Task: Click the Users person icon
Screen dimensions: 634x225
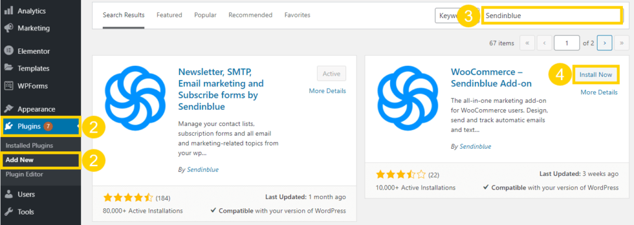Action: pyautogui.click(x=9, y=195)
